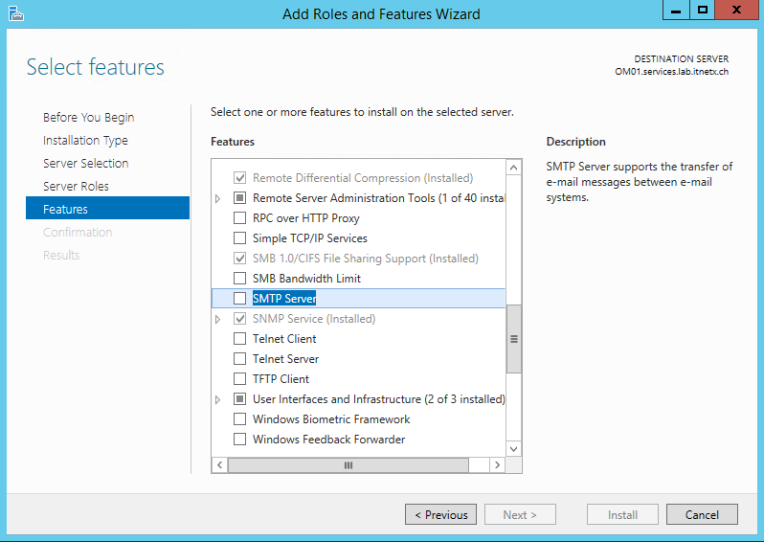Image resolution: width=764 pixels, height=542 pixels.
Task: Click the scroll right arrow below features
Action: click(x=497, y=465)
